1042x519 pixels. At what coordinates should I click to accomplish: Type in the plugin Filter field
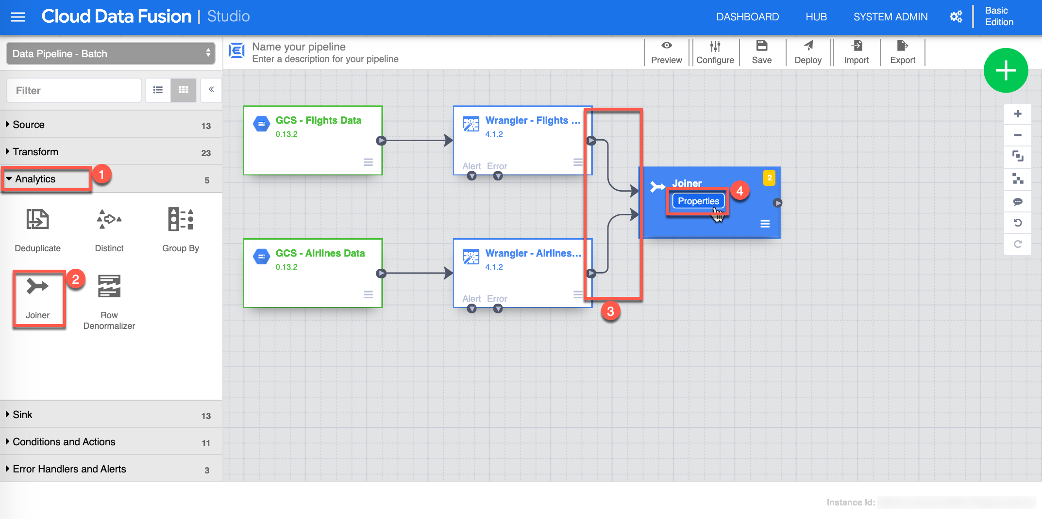pyautogui.click(x=74, y=91)
